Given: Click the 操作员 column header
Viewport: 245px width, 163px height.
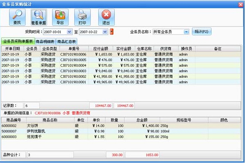Looking at the screenshot, I should click(186, 49).
